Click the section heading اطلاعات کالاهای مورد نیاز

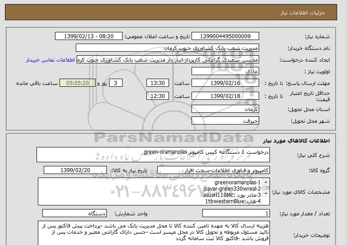click(296, 141)
